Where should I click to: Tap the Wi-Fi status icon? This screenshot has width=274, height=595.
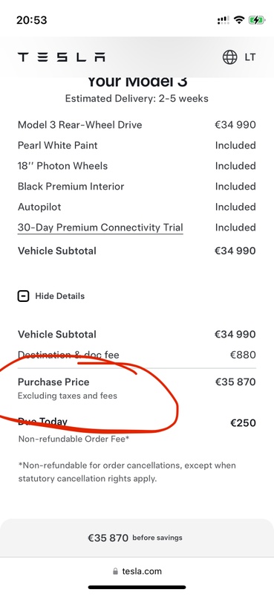239,20
